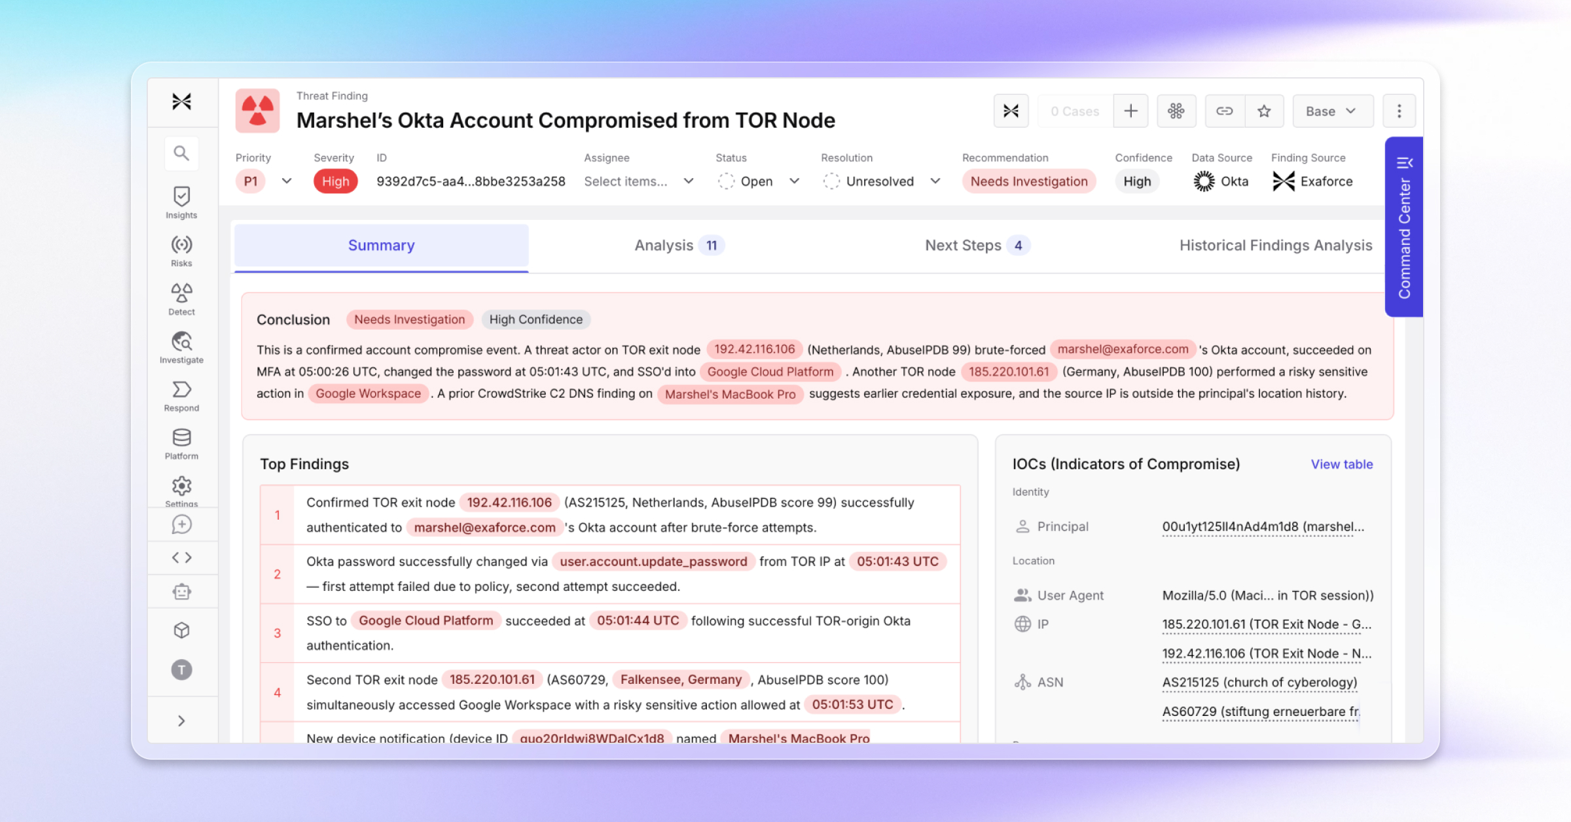
Task: Click the High confidence badge
Action: 1137,181
